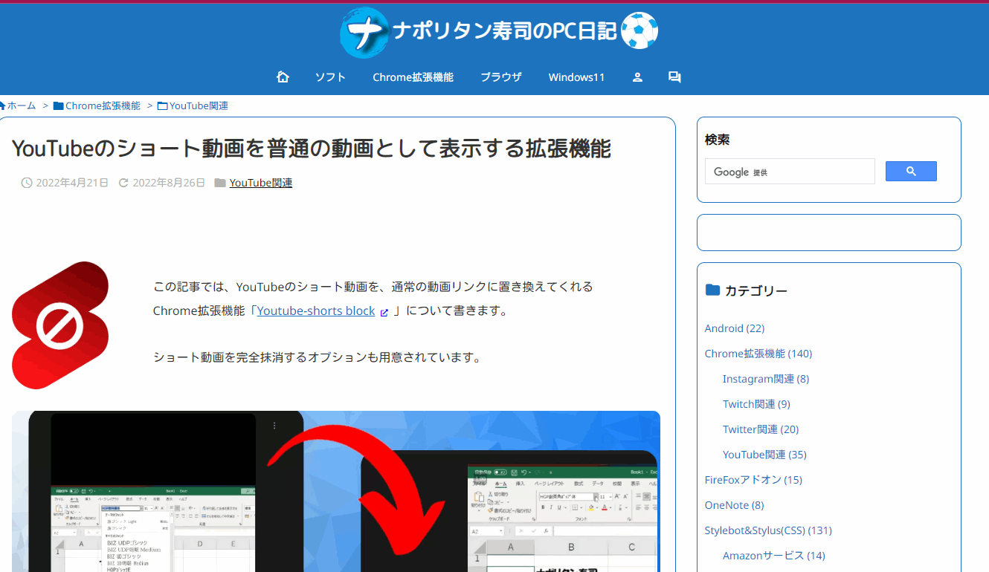Click the カテゴリー sidebar heading
This screenshot has height=572, width=989.
click(x=756, y=290)
